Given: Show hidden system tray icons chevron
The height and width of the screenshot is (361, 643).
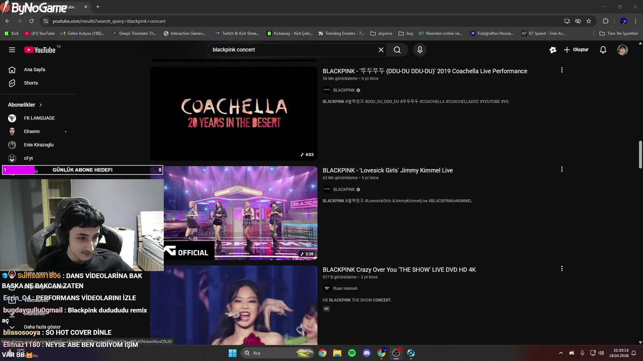Looking at the screenshot, I should pos(561,353).
